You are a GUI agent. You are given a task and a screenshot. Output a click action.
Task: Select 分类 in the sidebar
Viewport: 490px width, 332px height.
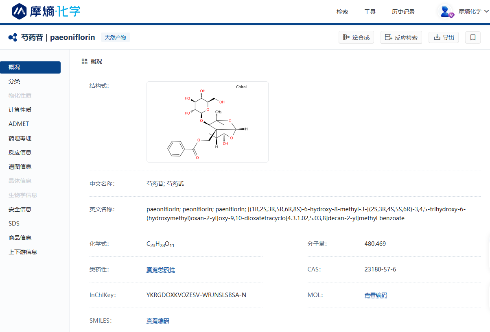(x=14, y=81)
